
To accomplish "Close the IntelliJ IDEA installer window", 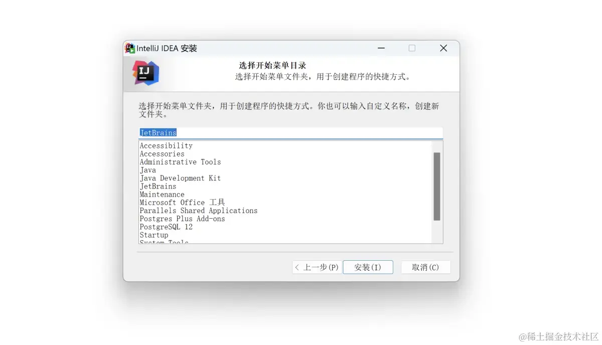I will point(443,48).
